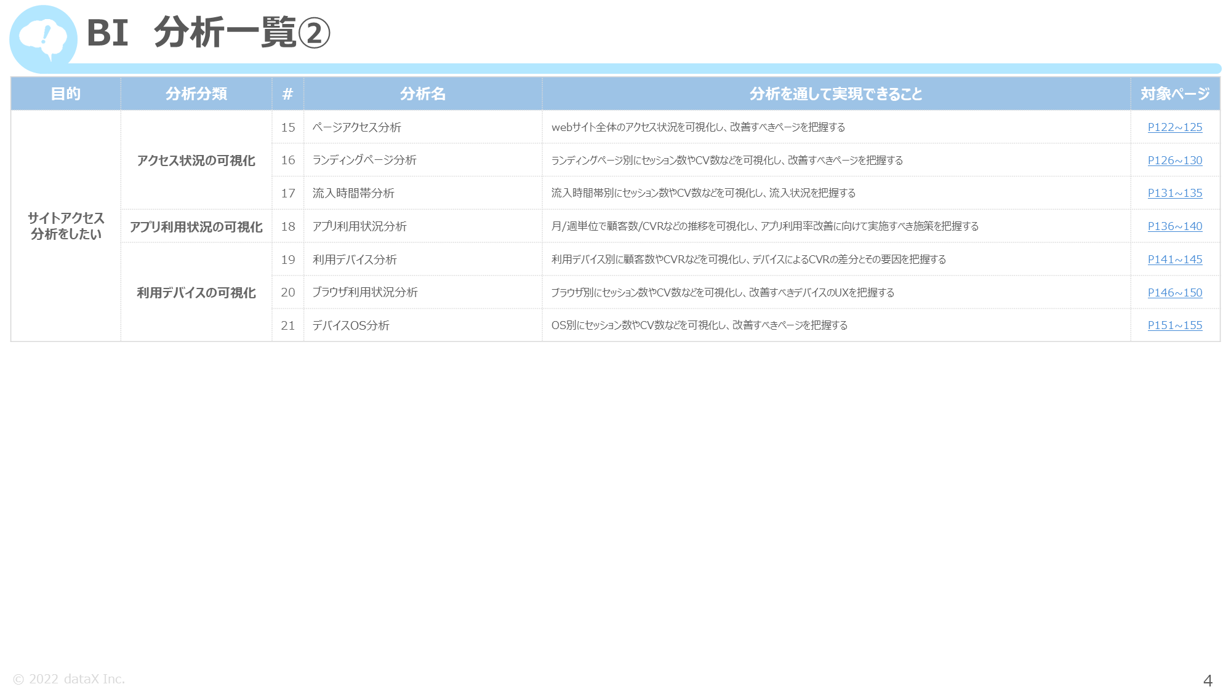Click the ランディングページ分析 name cell
1231x692 pixels.
(423, 160)
